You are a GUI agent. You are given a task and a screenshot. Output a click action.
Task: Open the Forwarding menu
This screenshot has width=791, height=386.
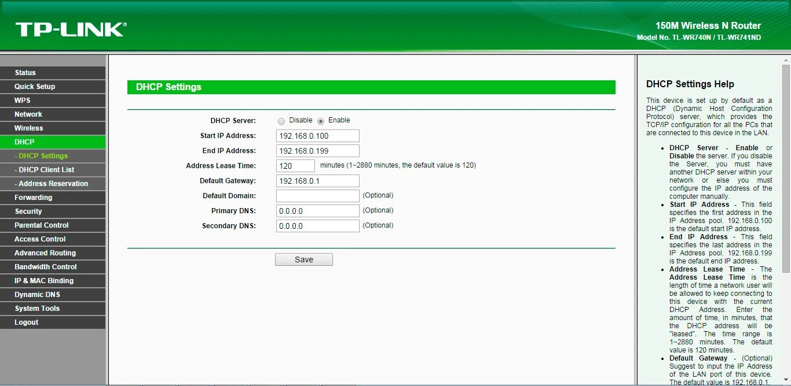coord(53,198)
